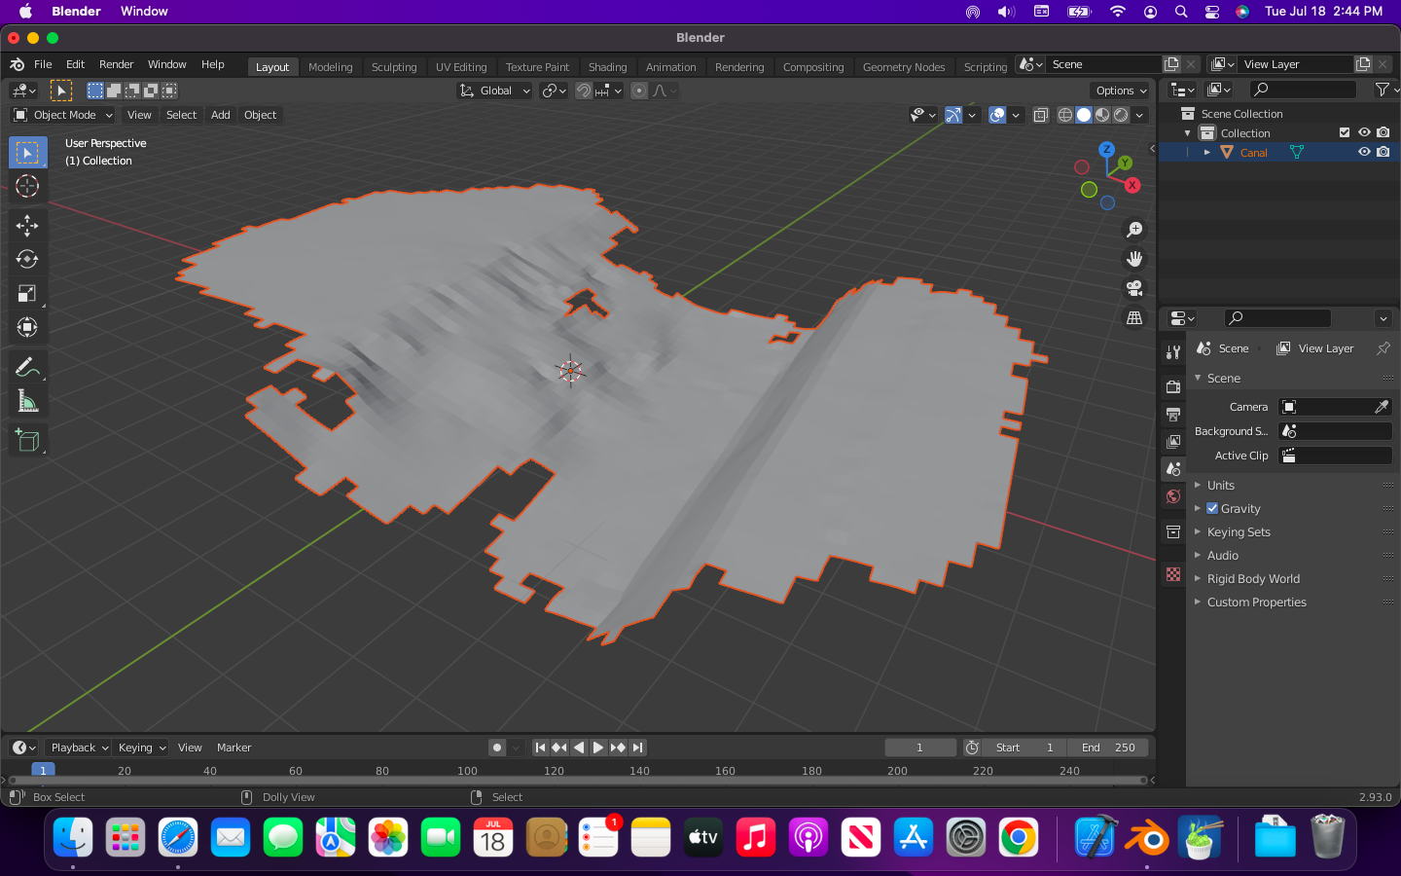Screen dimensions: 1401x876
Task: Hide the Canal object in viewport
Action: pos(1364,152)
